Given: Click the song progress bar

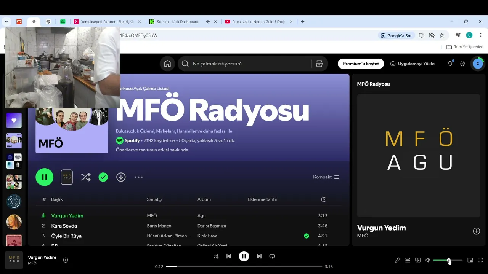Looking at the screenshot, I should 244,266.
